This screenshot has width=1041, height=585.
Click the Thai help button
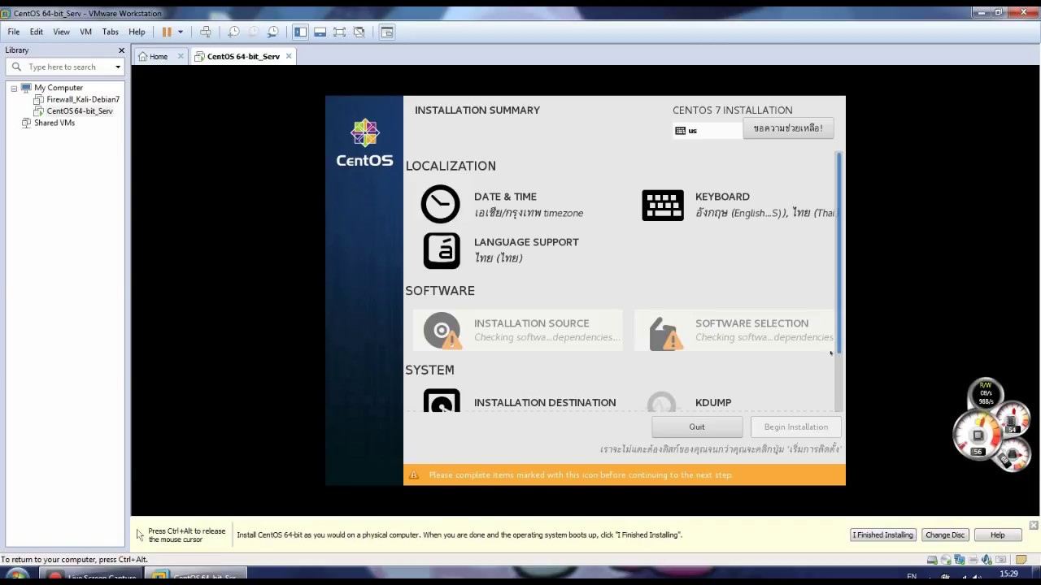tap(788, 128)
